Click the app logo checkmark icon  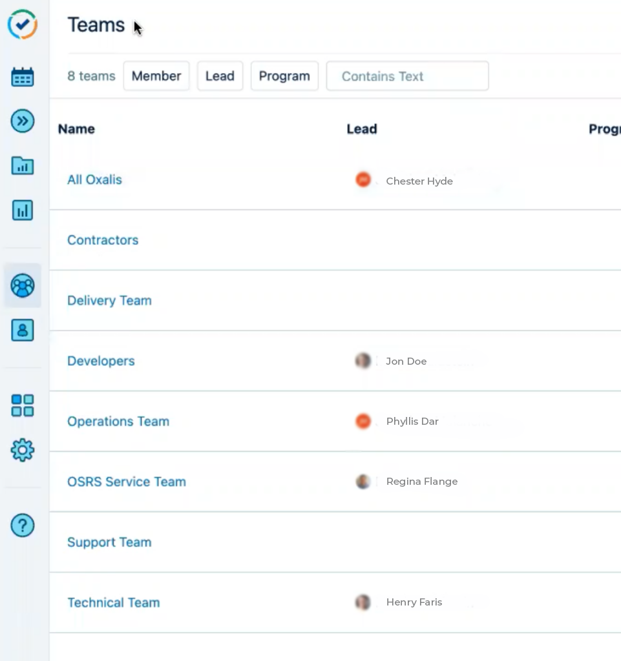(x=23, y=25)
